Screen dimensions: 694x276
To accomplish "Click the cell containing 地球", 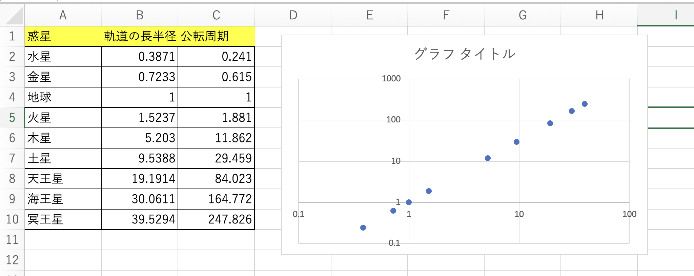I will (63, 97).
